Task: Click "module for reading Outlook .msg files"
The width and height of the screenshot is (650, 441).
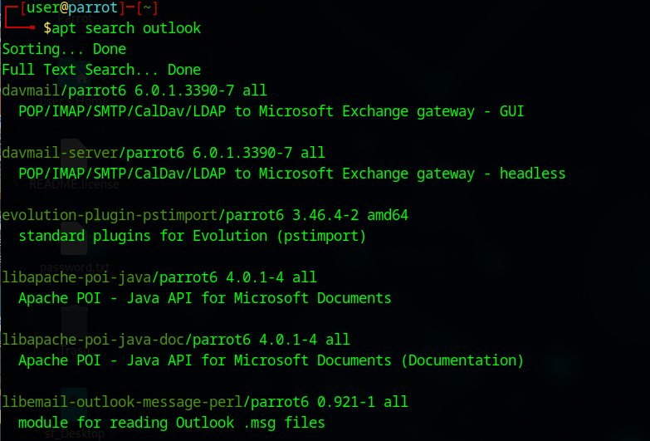Action: click(171, 423)
